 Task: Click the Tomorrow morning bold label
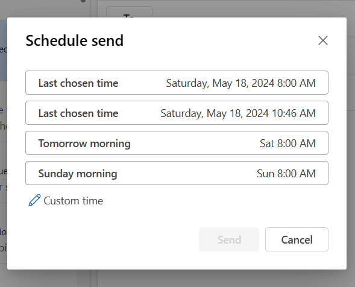click(84, 143)
